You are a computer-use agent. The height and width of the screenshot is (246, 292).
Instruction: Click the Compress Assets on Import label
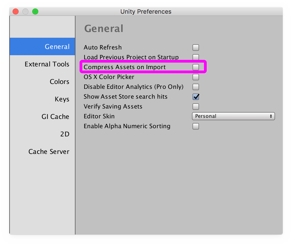pyautogui.click(x=125, y=67)
